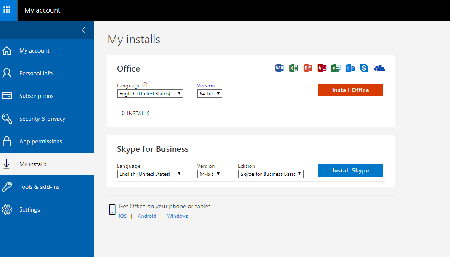Click the padlock icon beside App permissions
The width and height of the screenshot is (450, 257).
[x=7, y=141]
